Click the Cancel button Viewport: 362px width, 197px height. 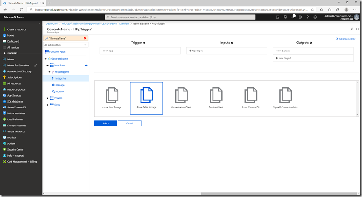tap(129, 123)
